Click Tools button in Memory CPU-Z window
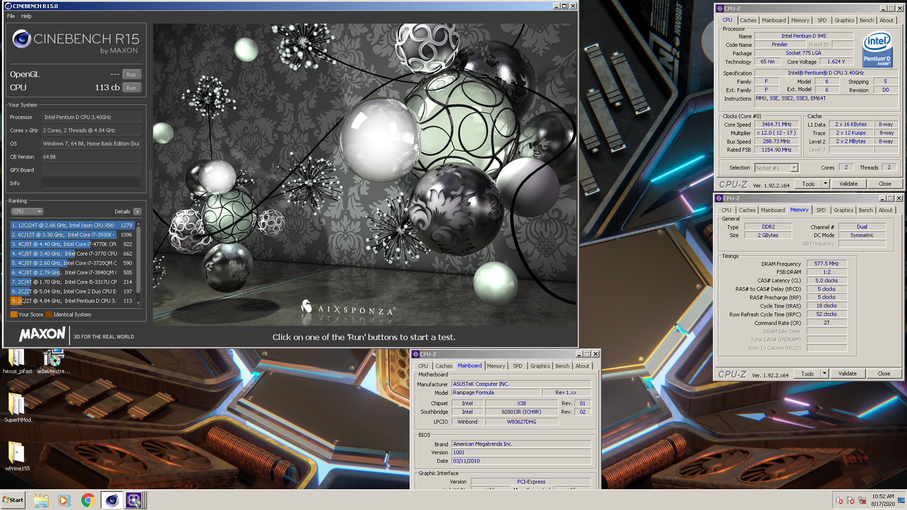The image size is (907, 510). click(x=807, y=374)
